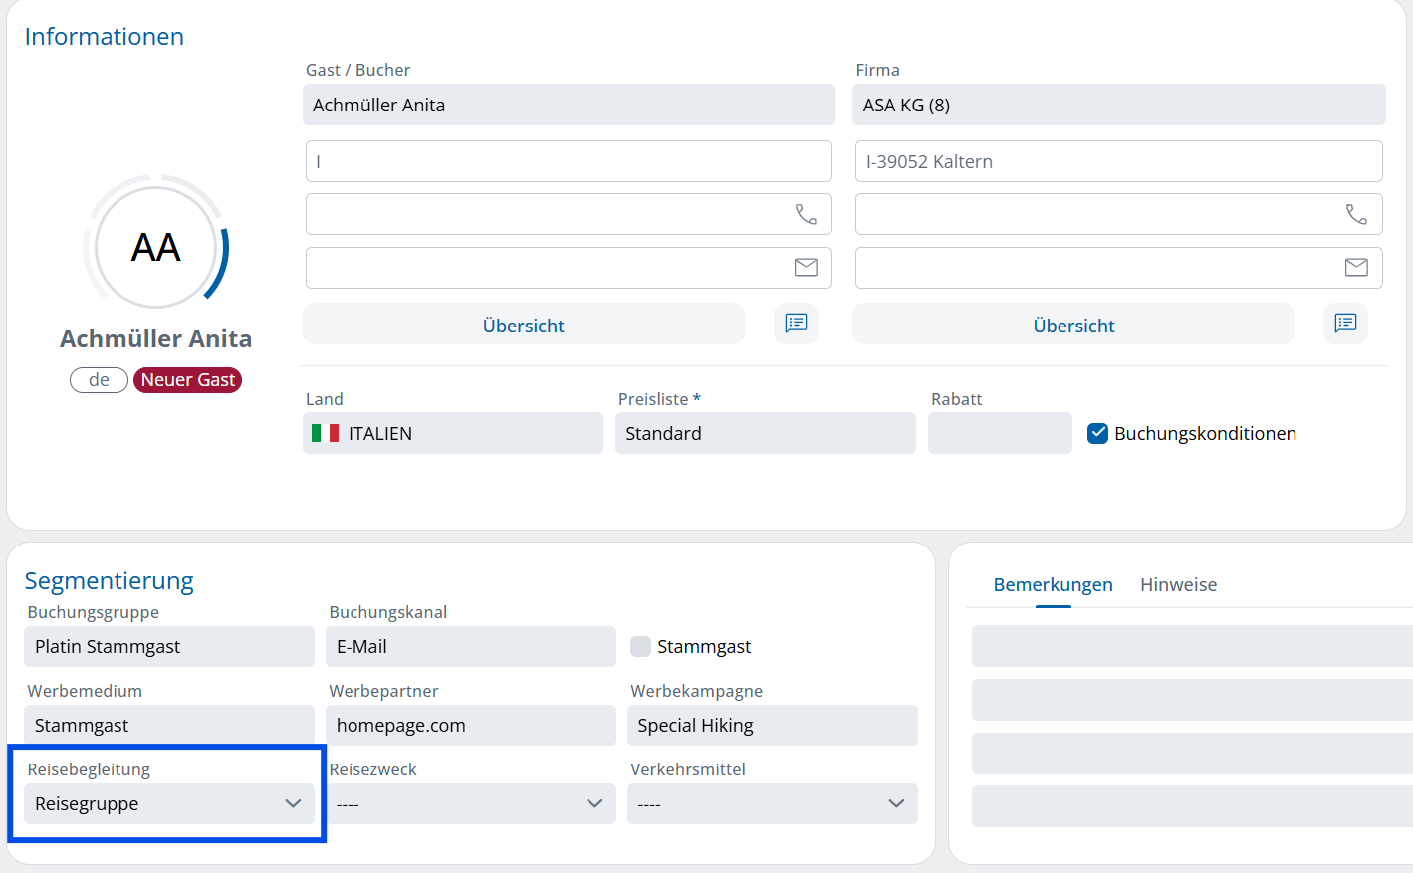Uncheck the Buchungskonditionen checkbox
The width and height of the screenshot is (1413, 873).
click(x=1097, y=433)
